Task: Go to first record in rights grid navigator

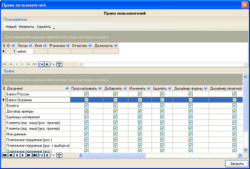Action: click(4, 155)
